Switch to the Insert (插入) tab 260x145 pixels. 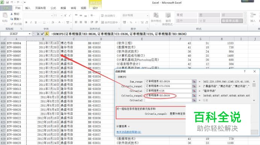click(x=28, y=8)
